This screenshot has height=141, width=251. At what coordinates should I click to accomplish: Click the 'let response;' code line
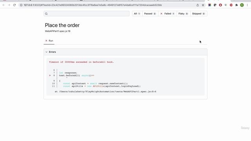(x=68, y=73)
